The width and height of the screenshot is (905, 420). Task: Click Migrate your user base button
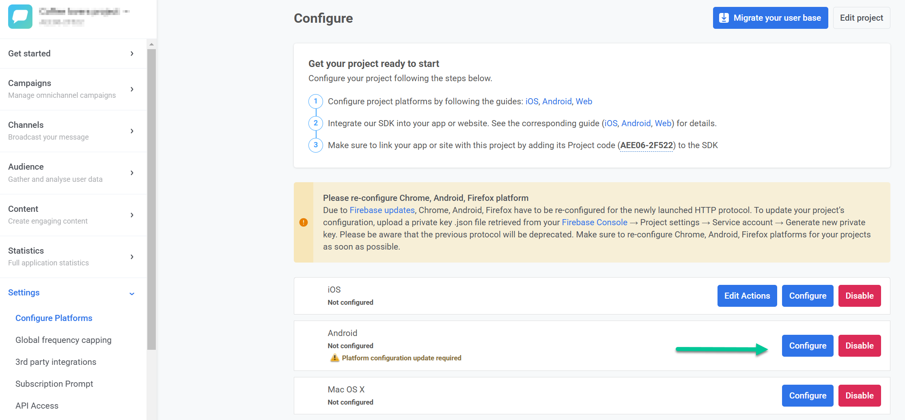click(770, 18)
